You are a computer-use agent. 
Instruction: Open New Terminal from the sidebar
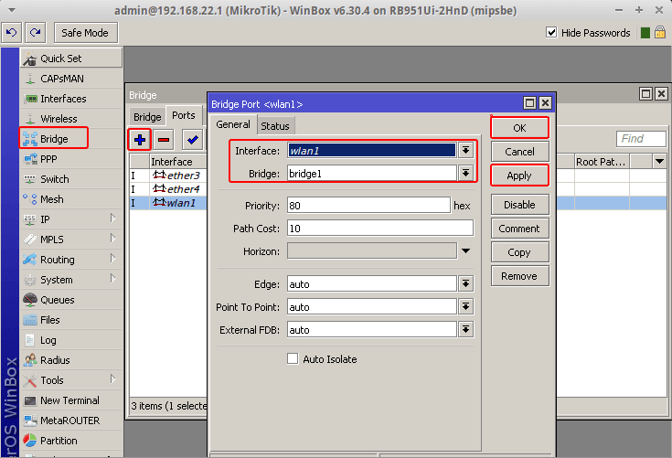tap(71, 400)
